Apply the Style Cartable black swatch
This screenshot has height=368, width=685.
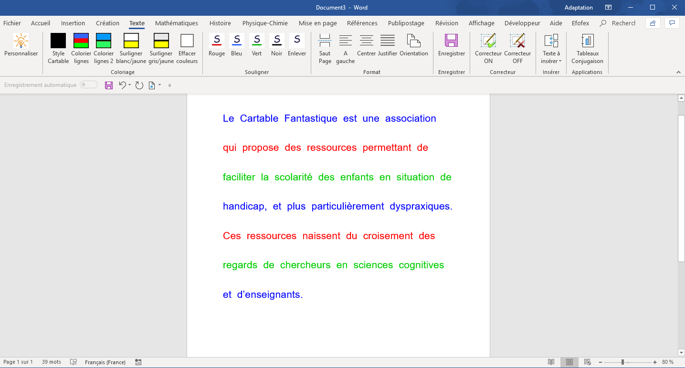click(58, 41)
